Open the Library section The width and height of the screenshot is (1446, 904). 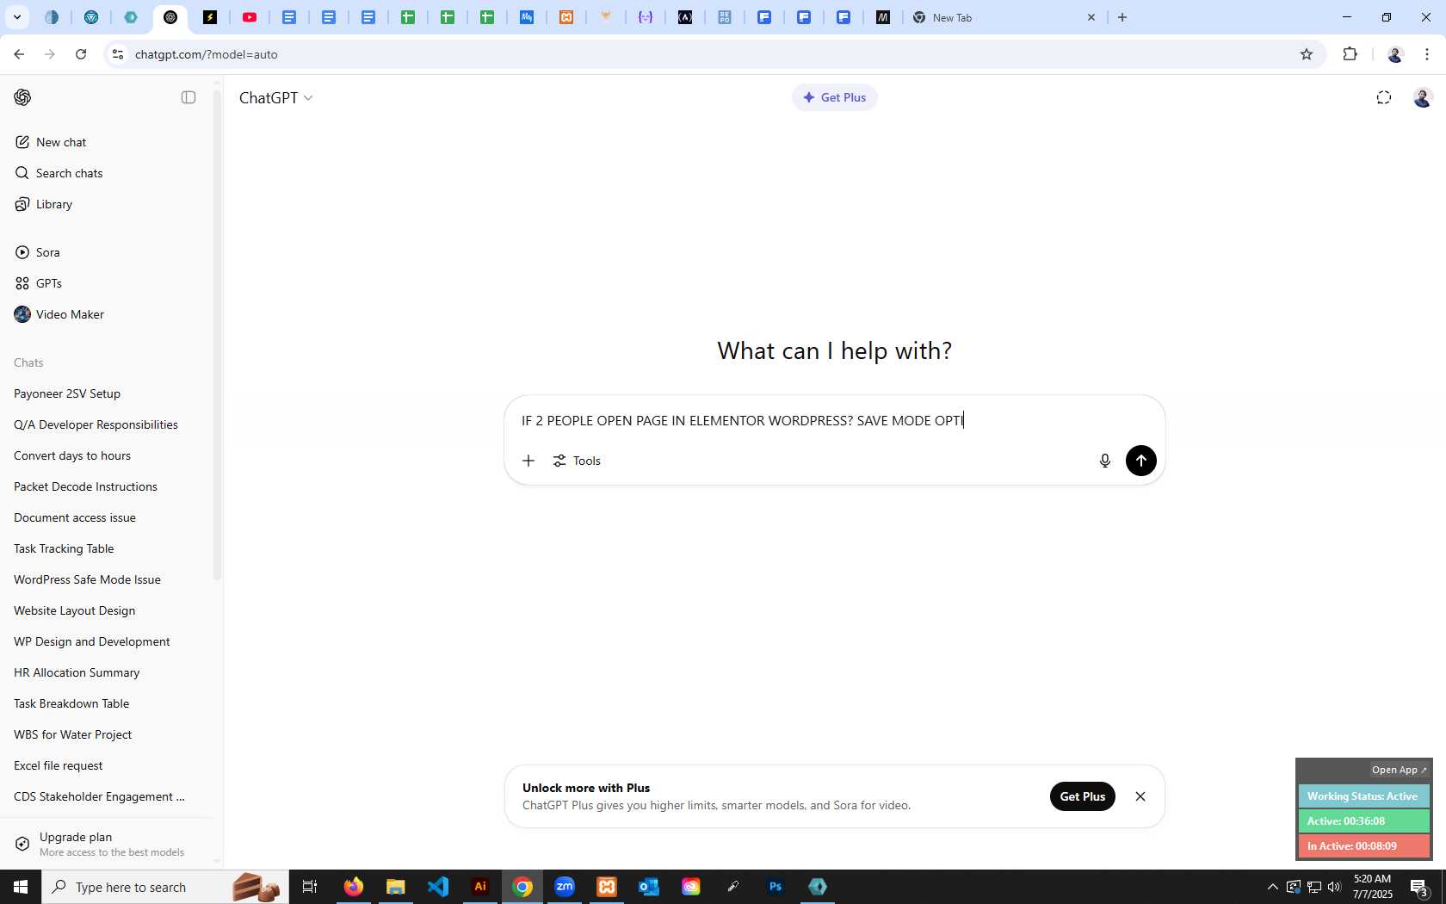pyautogui.click(x=107, y=204)
